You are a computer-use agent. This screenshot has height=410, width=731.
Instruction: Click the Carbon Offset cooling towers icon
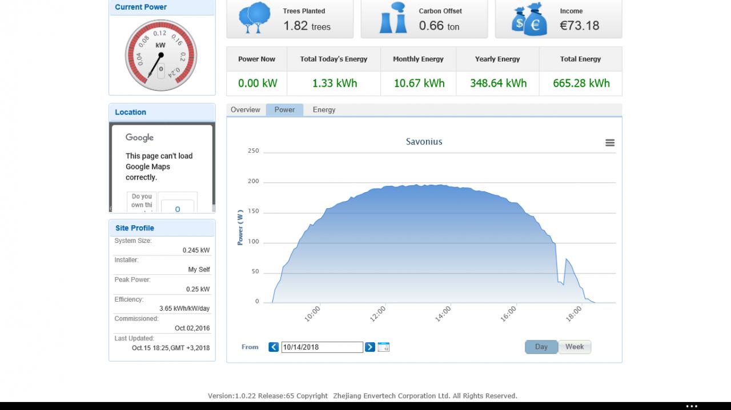pyautogui.click(x=393, y=18)
